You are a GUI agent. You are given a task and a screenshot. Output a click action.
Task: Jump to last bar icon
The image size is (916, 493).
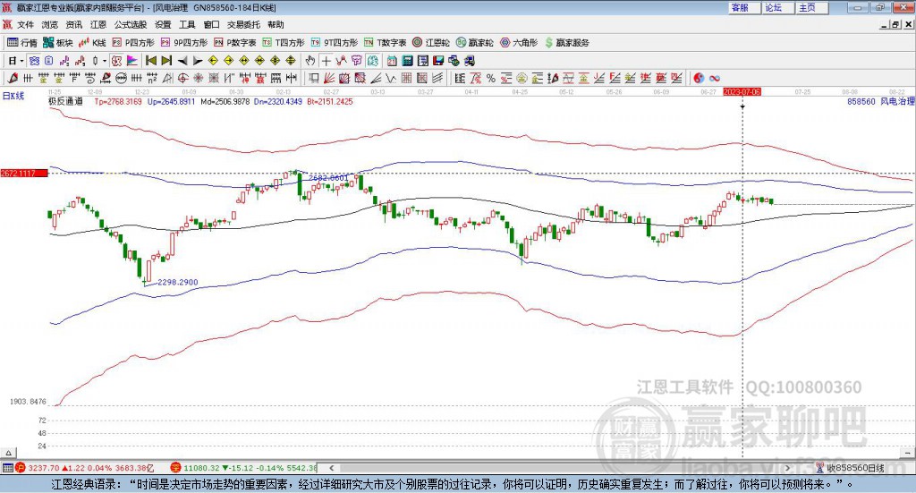[x=166, y=61]
